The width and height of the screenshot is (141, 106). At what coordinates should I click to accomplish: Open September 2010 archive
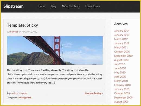123,56
